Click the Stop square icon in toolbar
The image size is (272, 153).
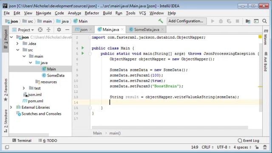238,21
